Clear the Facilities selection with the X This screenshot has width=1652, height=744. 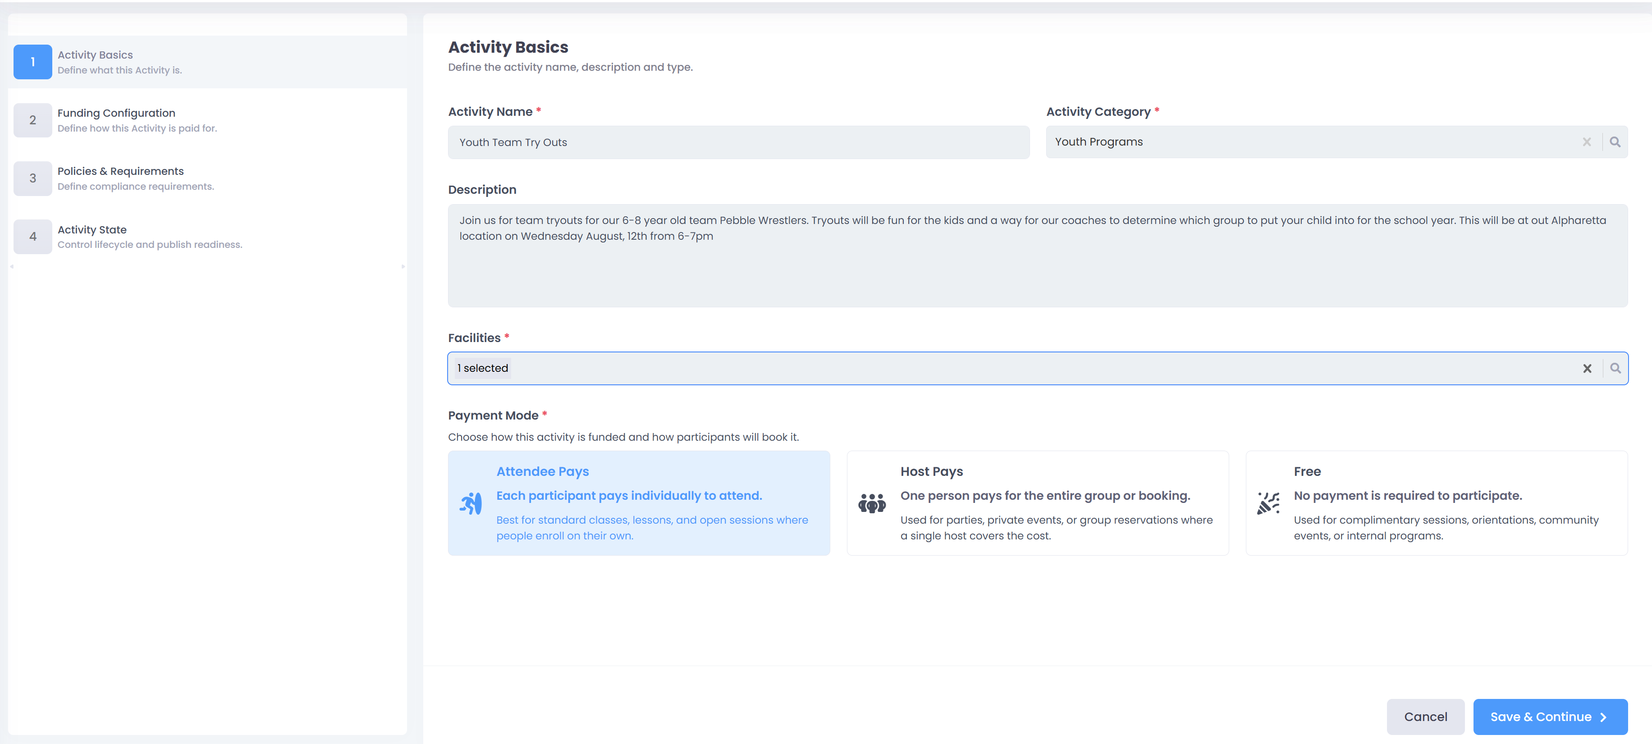coord(1587,368)
